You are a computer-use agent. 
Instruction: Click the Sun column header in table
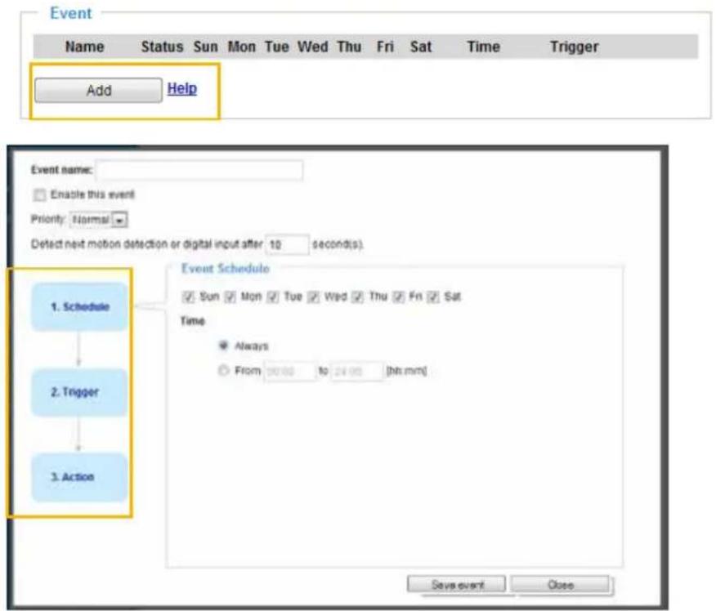(x=205, y=47)
